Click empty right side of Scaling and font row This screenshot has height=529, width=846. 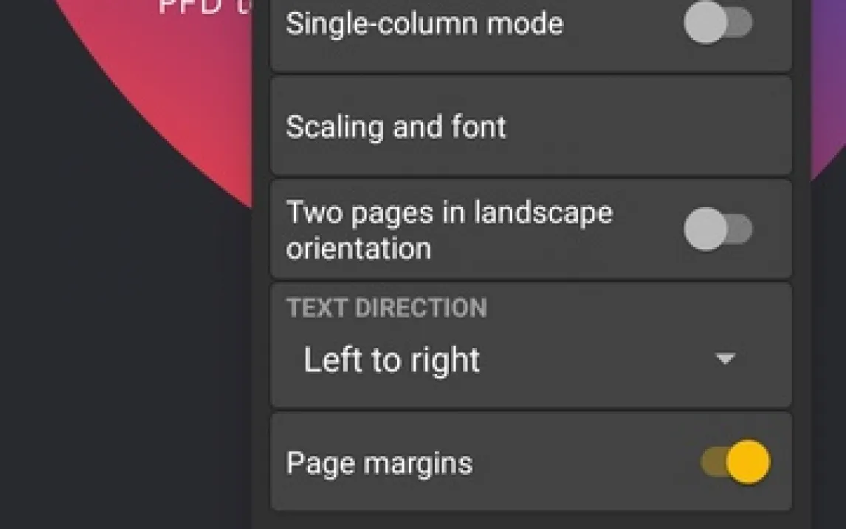tap(664, 127)
